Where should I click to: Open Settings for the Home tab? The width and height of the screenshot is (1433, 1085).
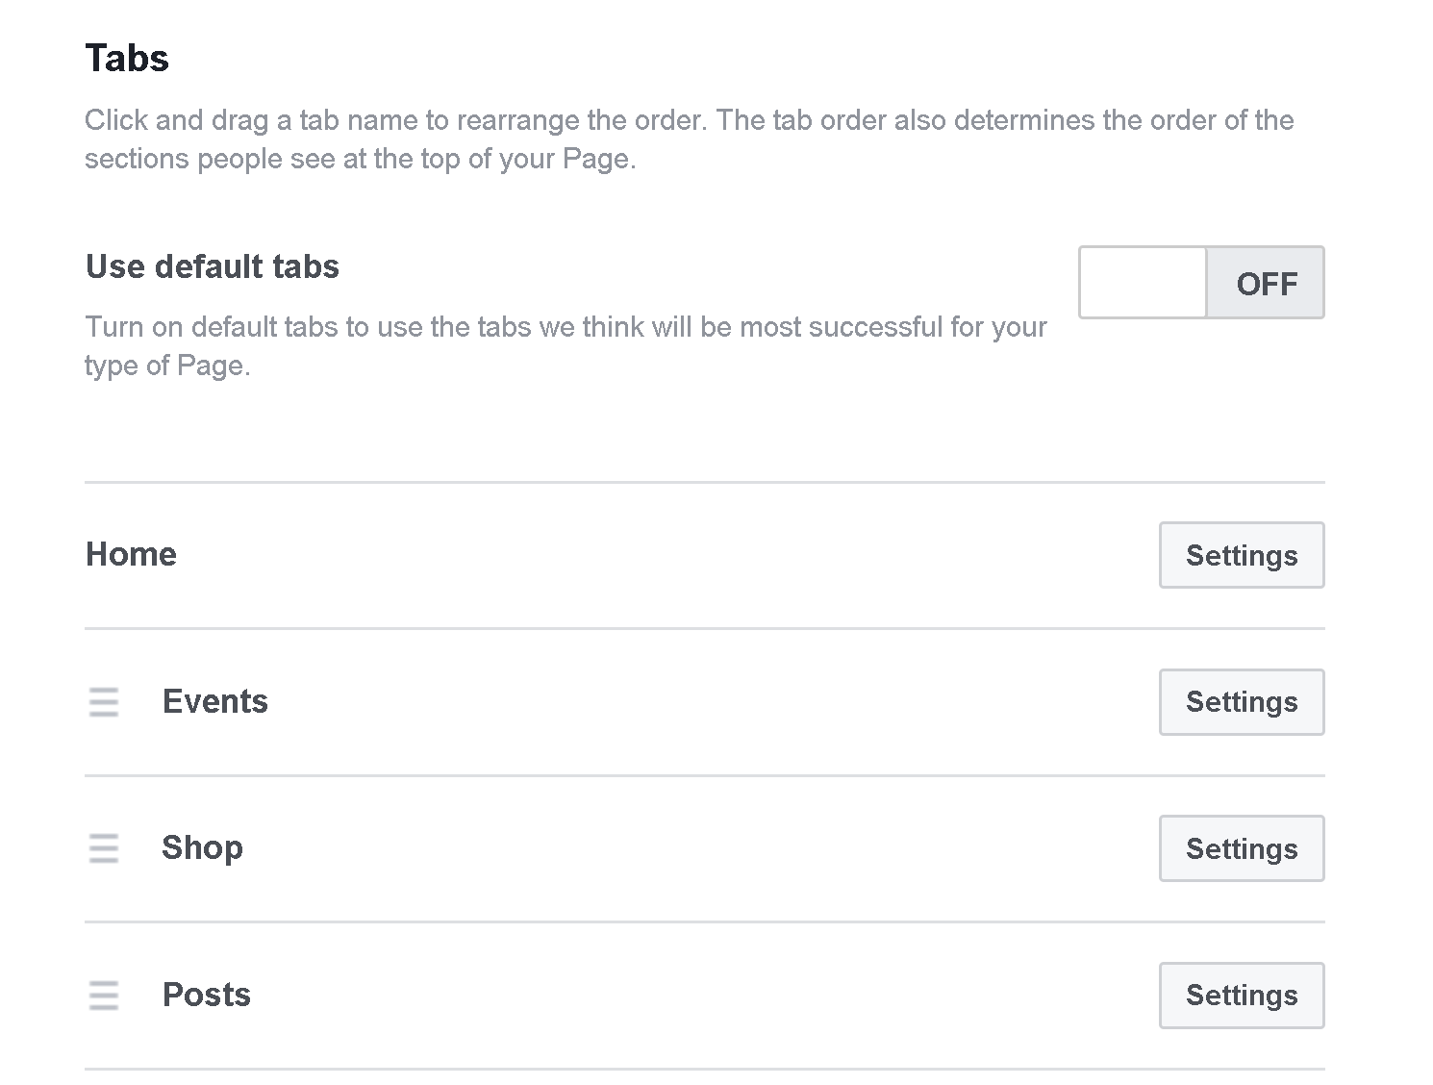click(1241, 555)
